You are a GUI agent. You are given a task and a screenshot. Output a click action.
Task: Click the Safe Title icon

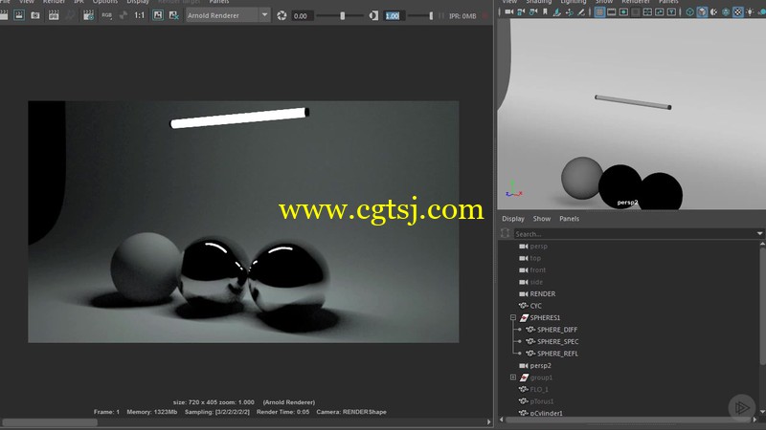(672, 12)
